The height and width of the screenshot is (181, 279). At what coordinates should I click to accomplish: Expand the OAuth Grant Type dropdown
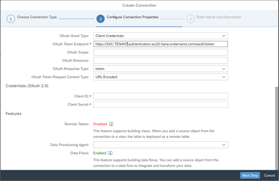point(223,36)
